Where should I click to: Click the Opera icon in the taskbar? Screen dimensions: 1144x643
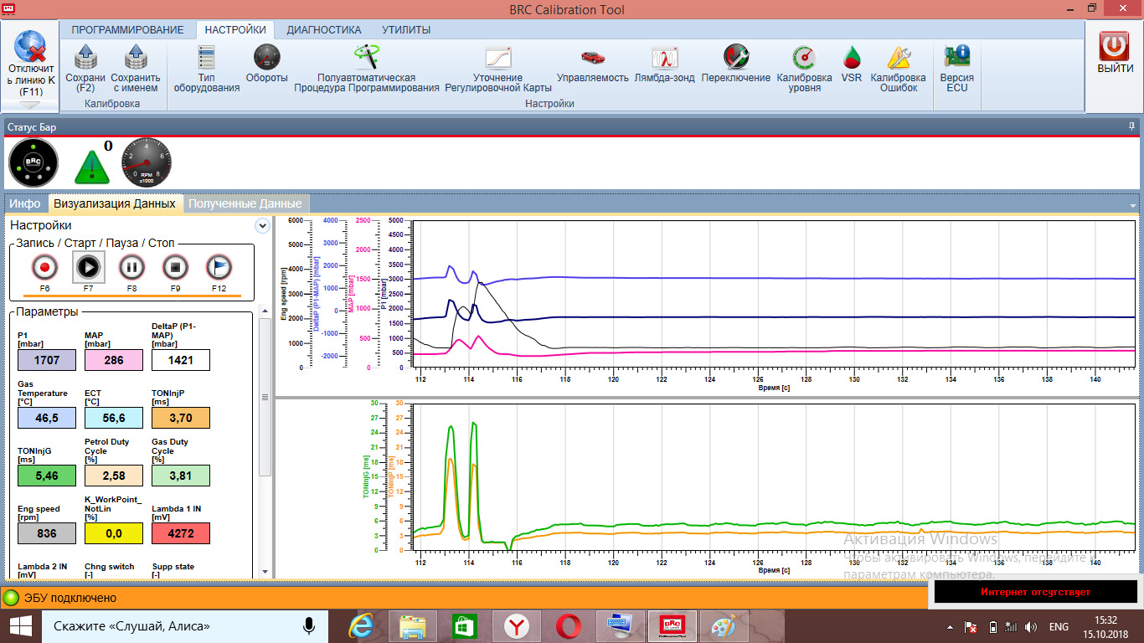569,626
